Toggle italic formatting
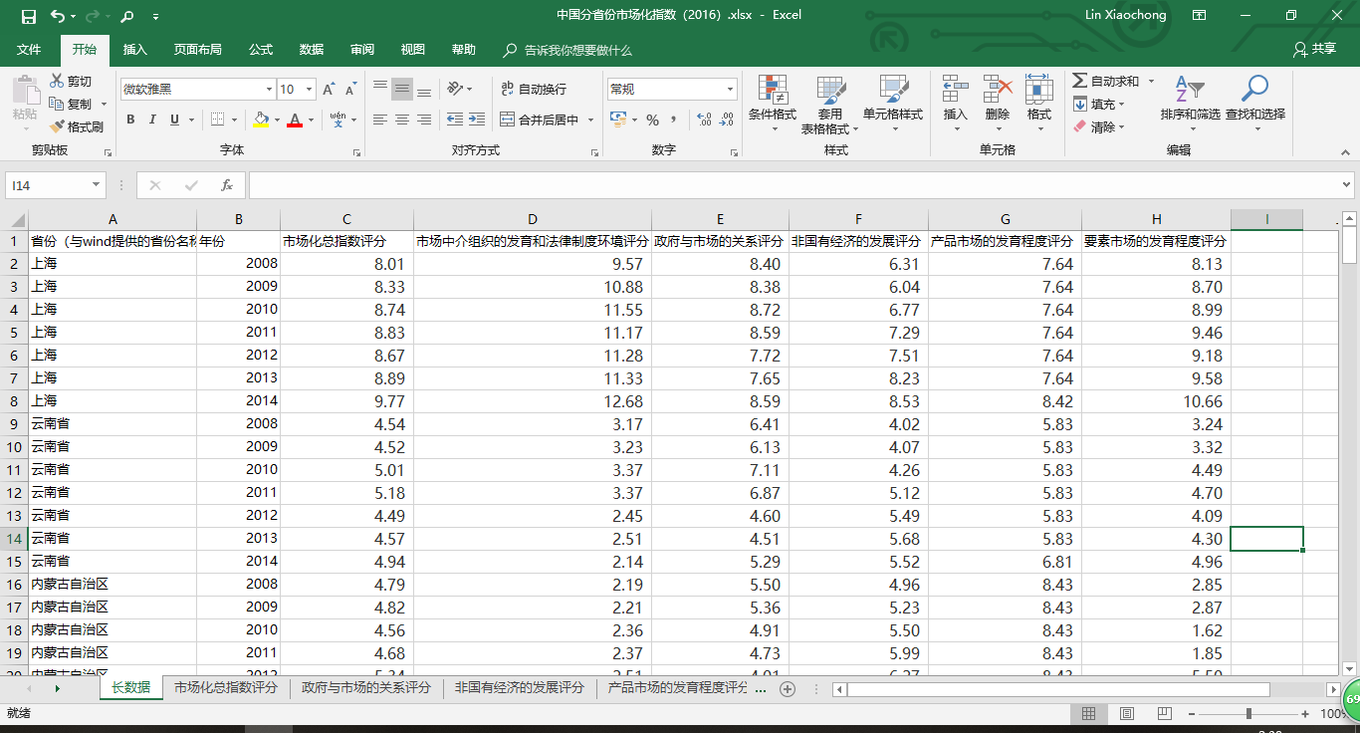This screenshot has width=1360, height=733. 152,120
